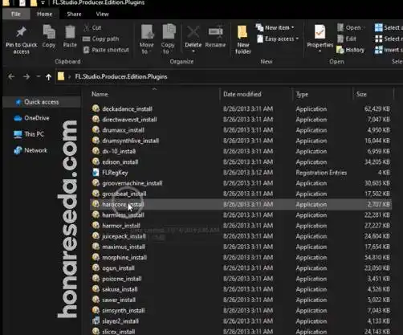
Task: Click the Cut scissors command
Action: click(92, 27)
